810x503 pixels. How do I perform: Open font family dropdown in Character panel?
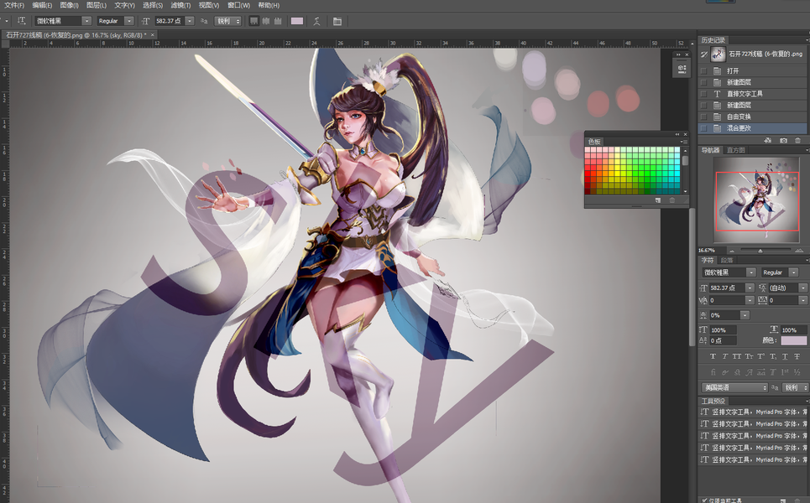[751, 272]
